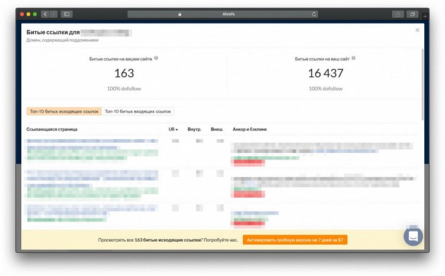Image resolution: width=445 pixels, height=276 pixels.
Task: Click the Внутр. column header
Action: click(194, 129)
